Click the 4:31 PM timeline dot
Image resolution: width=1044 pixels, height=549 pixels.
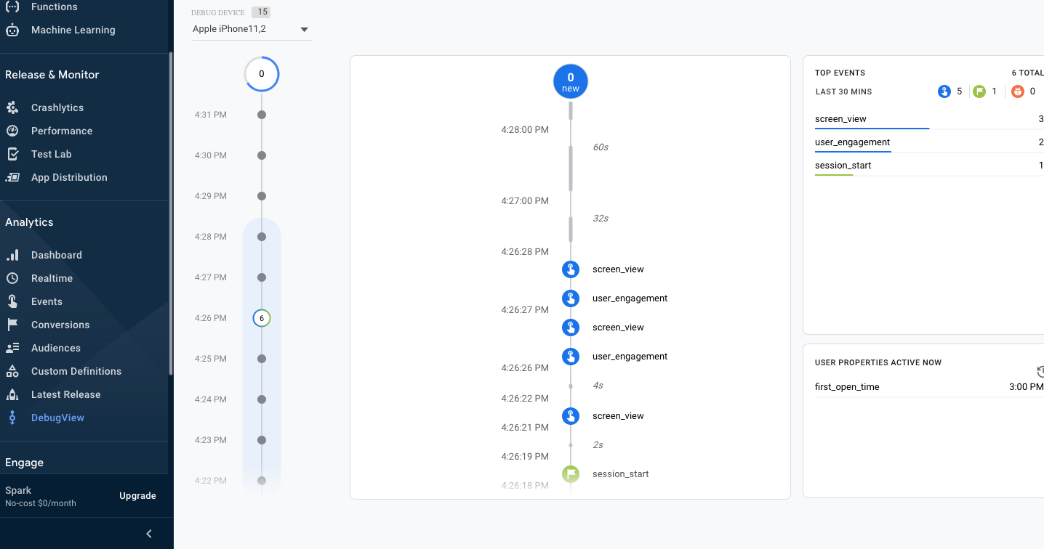pos(262,115)
